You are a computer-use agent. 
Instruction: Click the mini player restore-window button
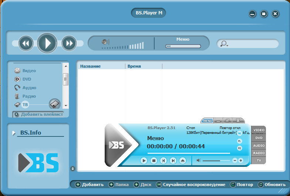pos(227,121)
